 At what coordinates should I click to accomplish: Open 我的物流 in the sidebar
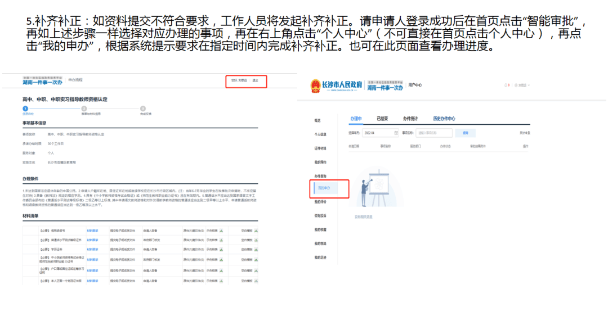pos(320,243)
